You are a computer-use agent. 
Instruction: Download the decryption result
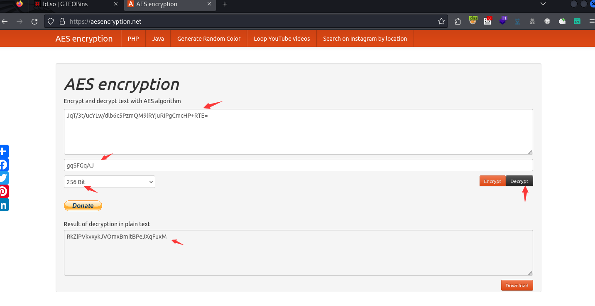tap(517, 285)
